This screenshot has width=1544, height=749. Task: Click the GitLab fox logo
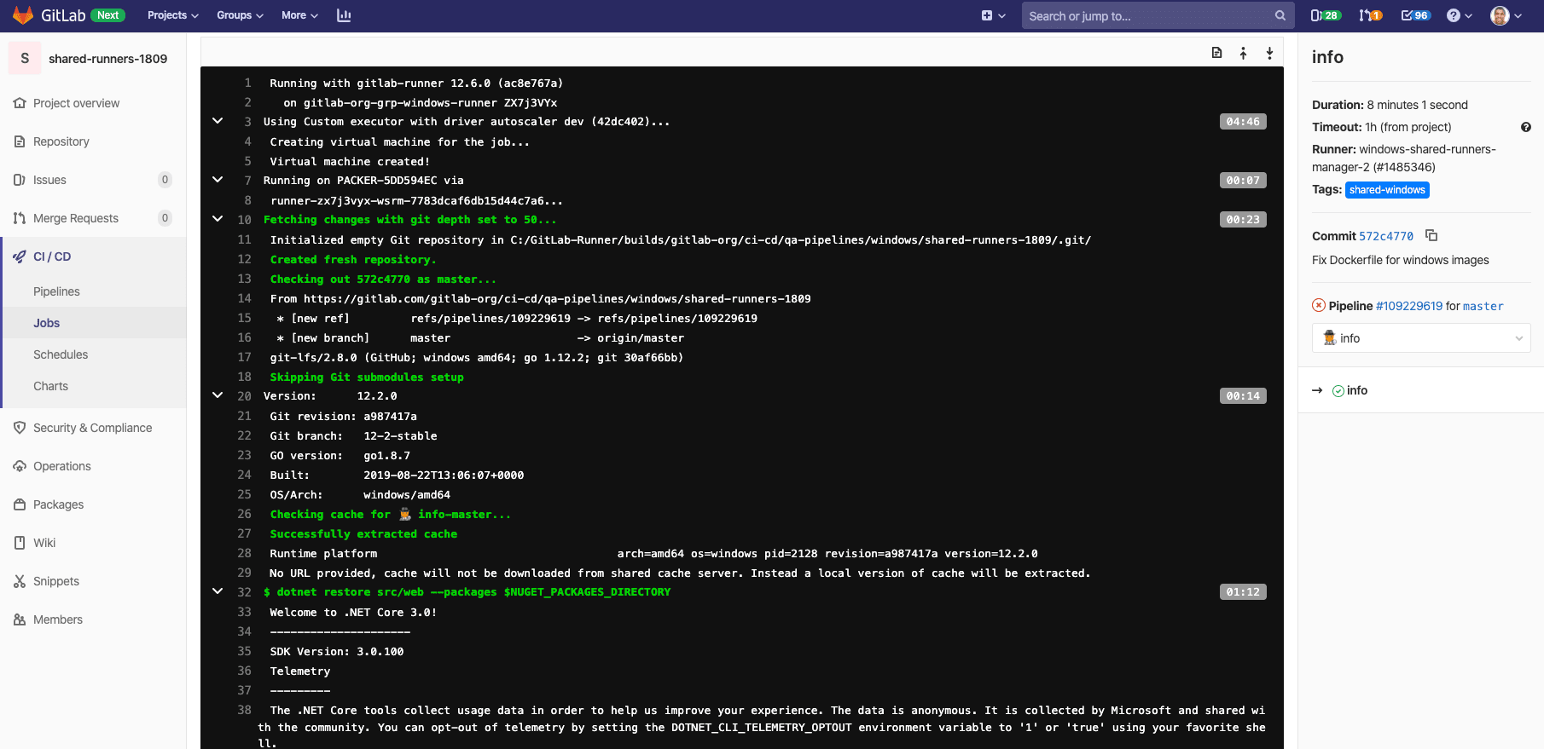[23, 15]
